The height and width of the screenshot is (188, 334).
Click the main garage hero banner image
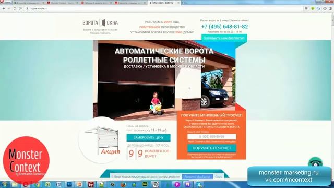click(x=164, y=79)
